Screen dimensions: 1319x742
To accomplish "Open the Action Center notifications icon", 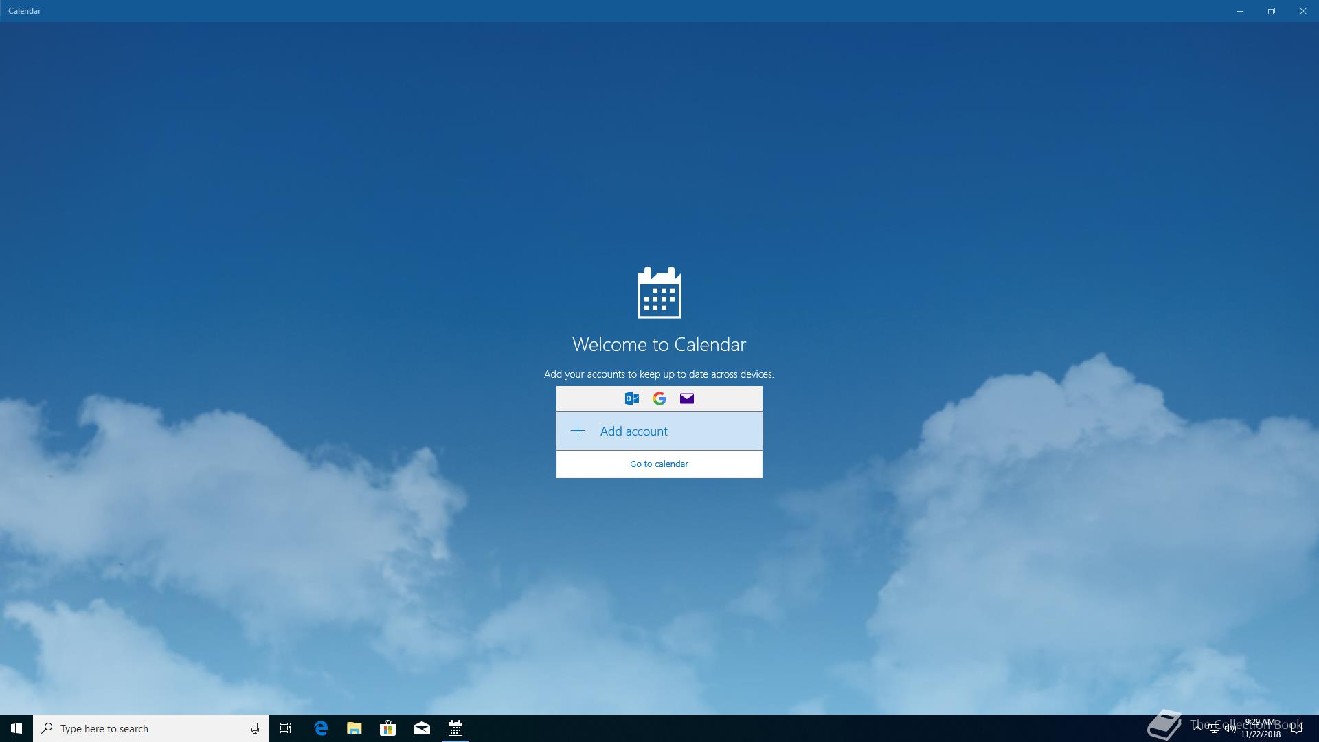I will coord(1296,728).
